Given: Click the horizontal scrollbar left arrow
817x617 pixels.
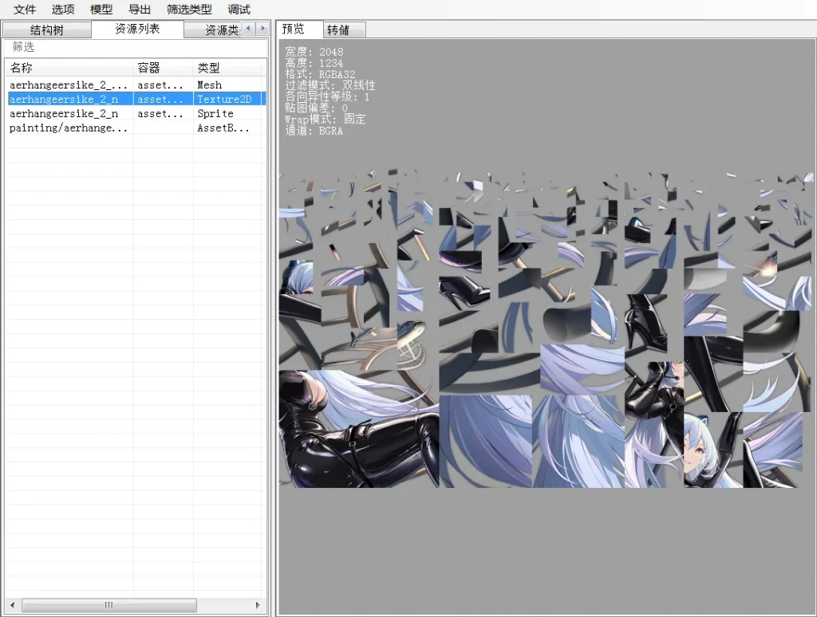Looking at the screenshot, I should pos(13,605).
